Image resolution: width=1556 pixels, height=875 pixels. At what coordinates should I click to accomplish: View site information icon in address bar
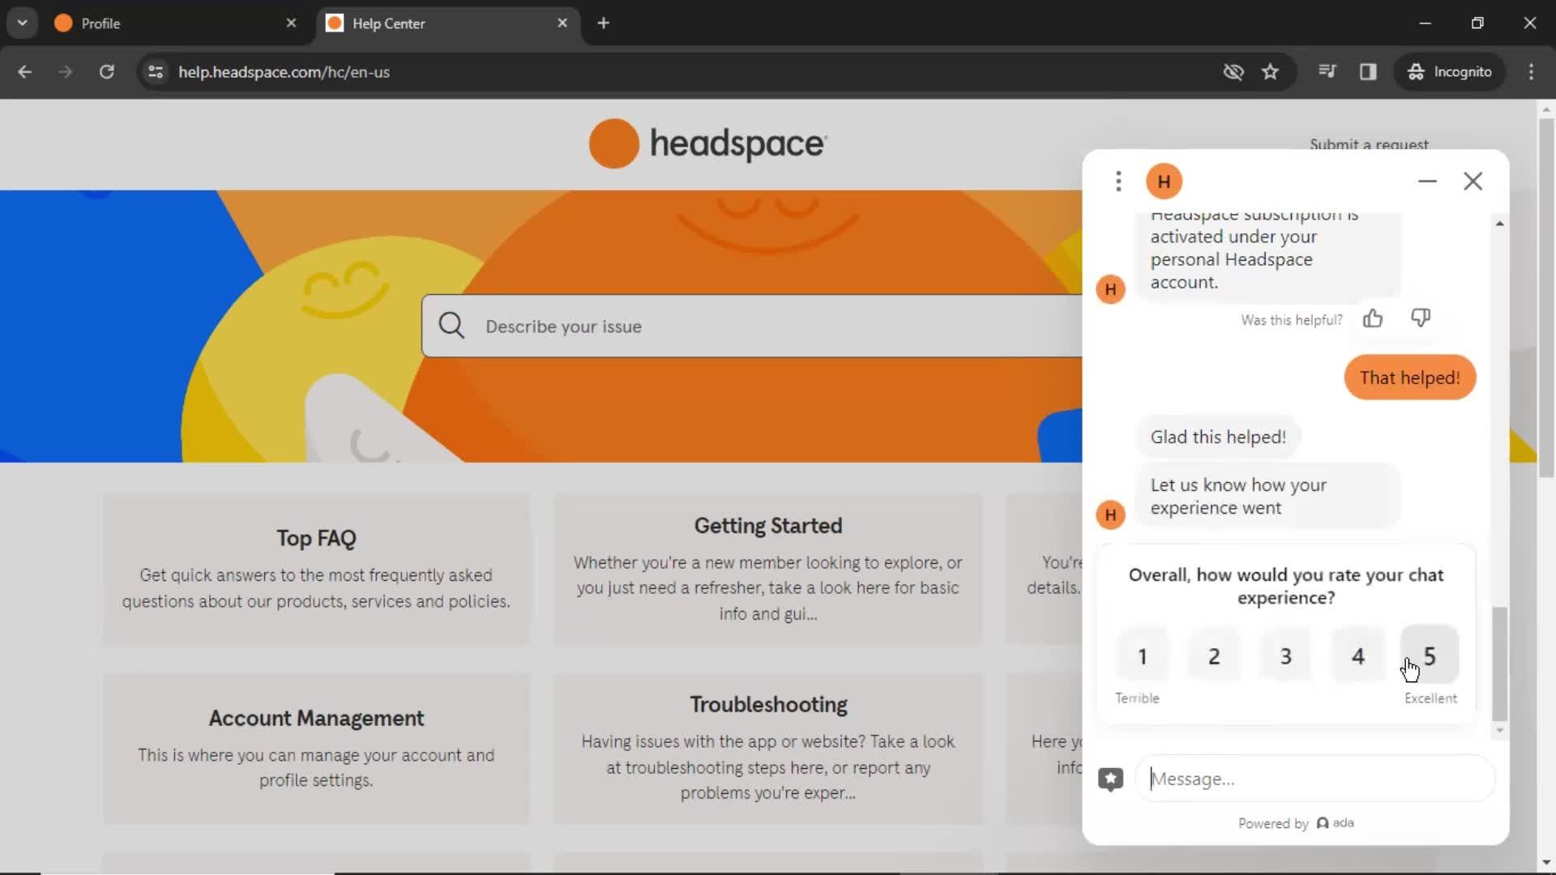[x=156, y=72]
